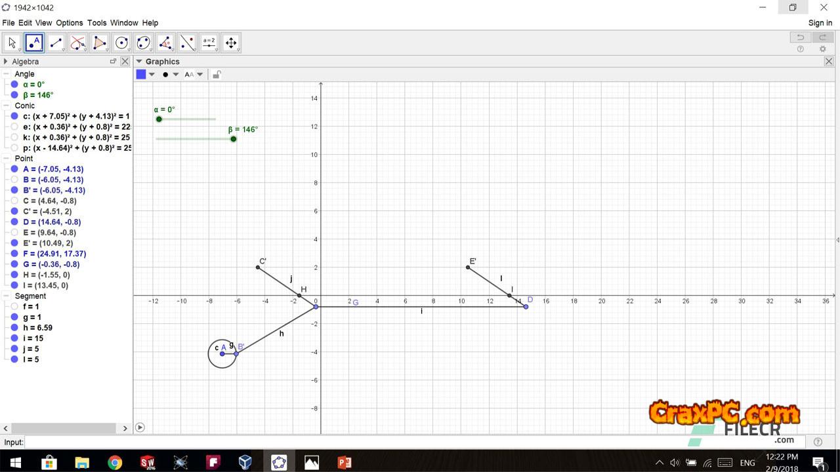The height and width of the screenshot is (472, 840).
Task: Select the Move Graphics View tool
Action: (231, 43)
